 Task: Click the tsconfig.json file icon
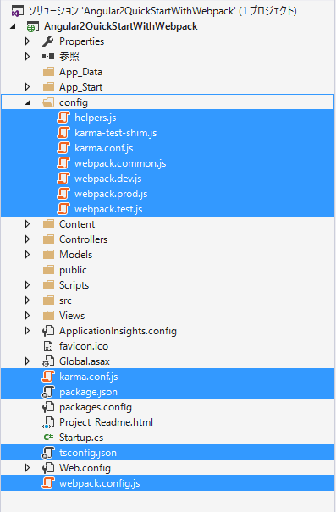pos(48,453)
